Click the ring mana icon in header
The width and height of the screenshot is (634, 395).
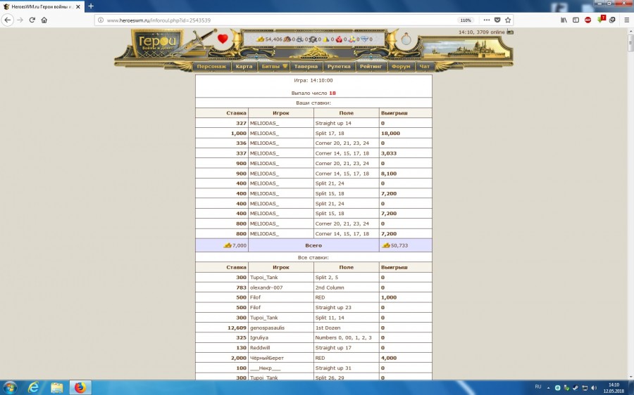406,40
